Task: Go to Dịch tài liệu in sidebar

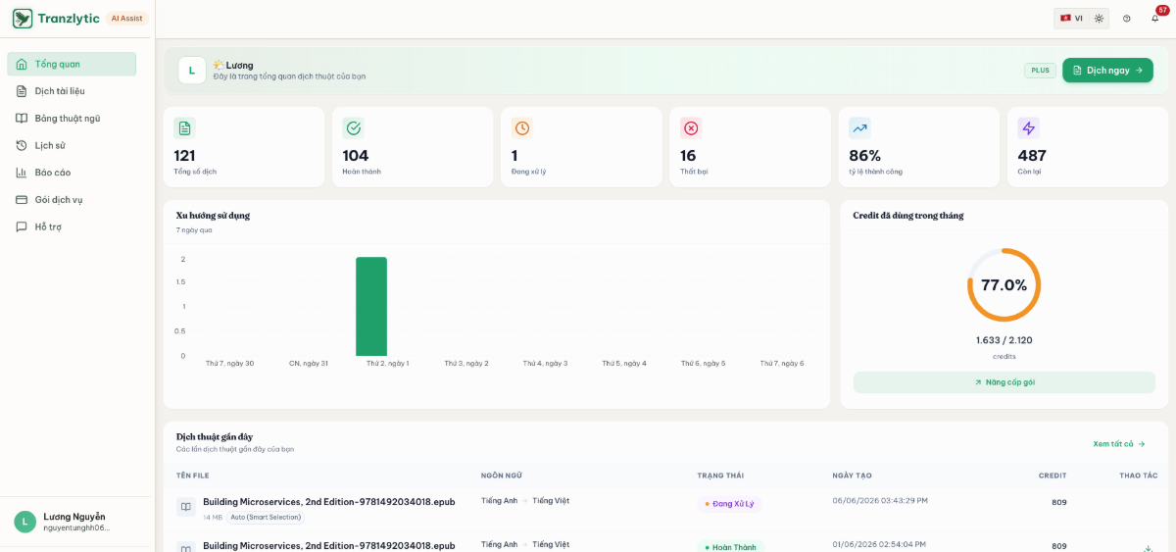Action: (72, 91)
